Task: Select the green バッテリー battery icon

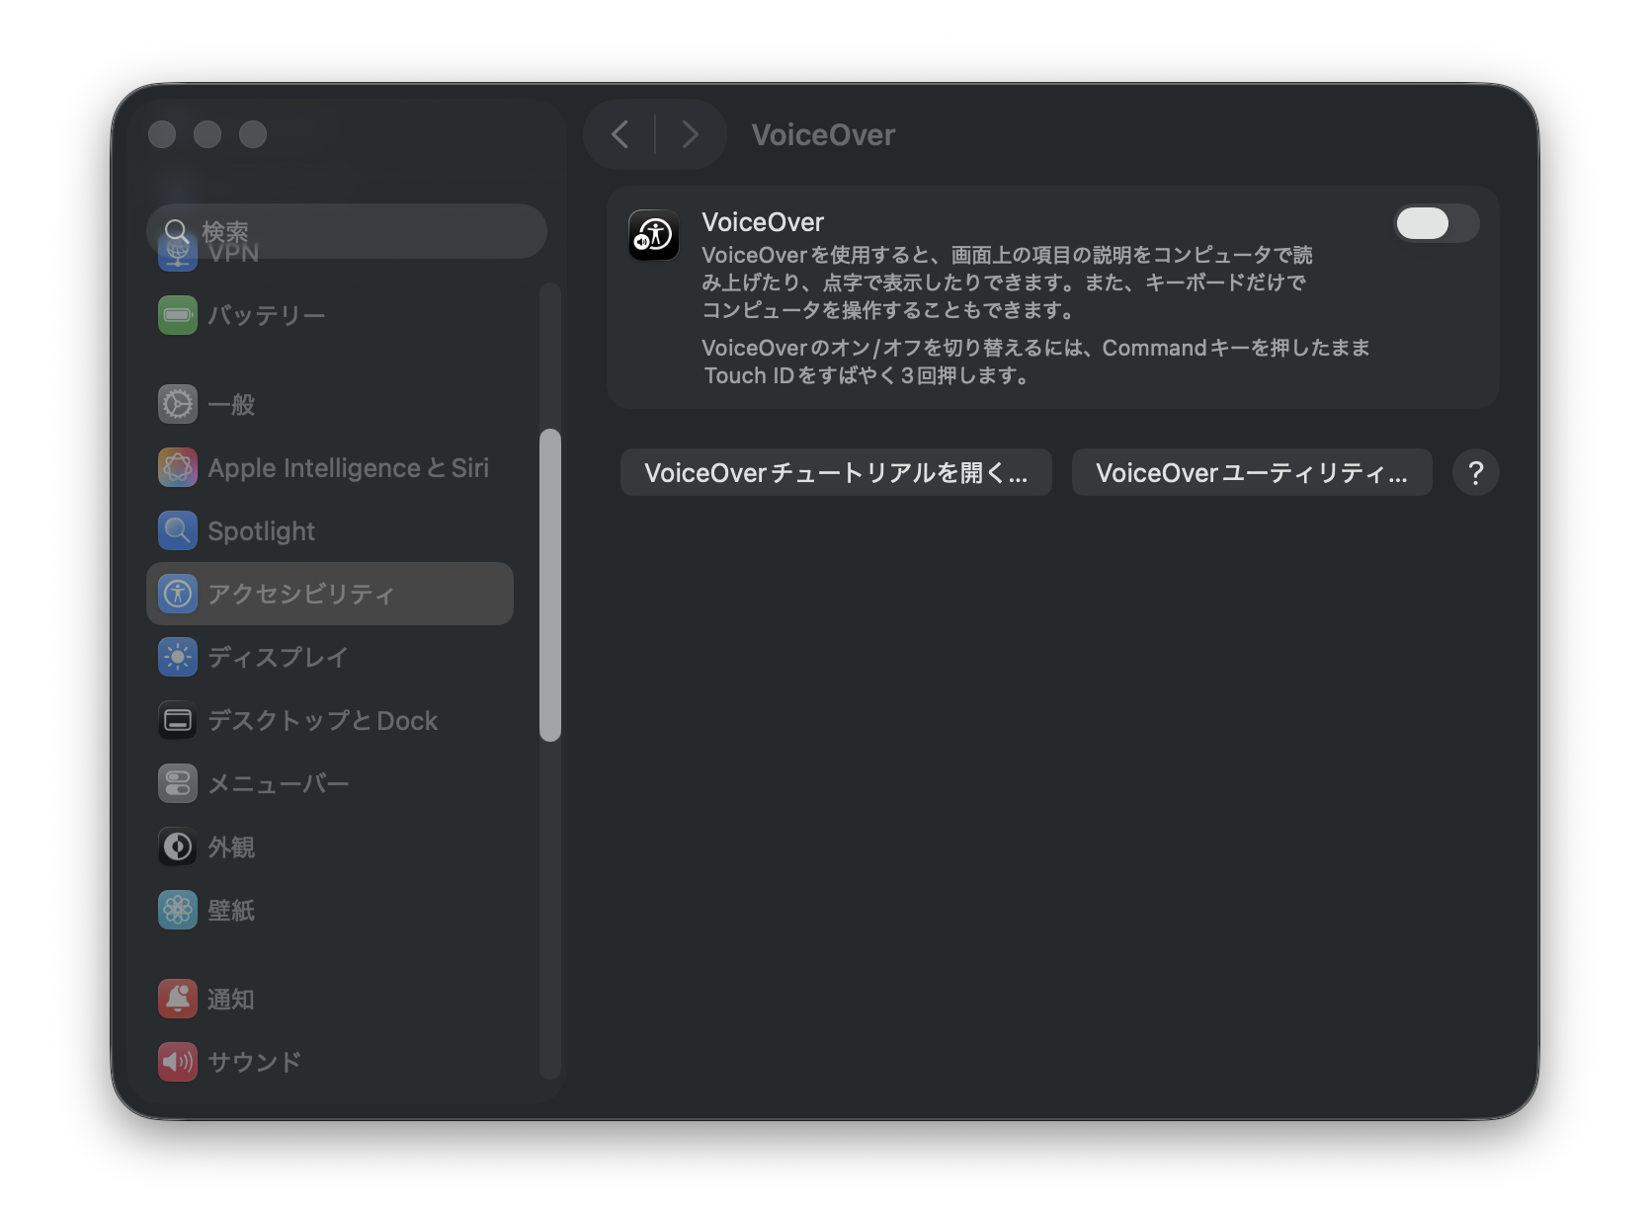Action: (x=178, y=315)
